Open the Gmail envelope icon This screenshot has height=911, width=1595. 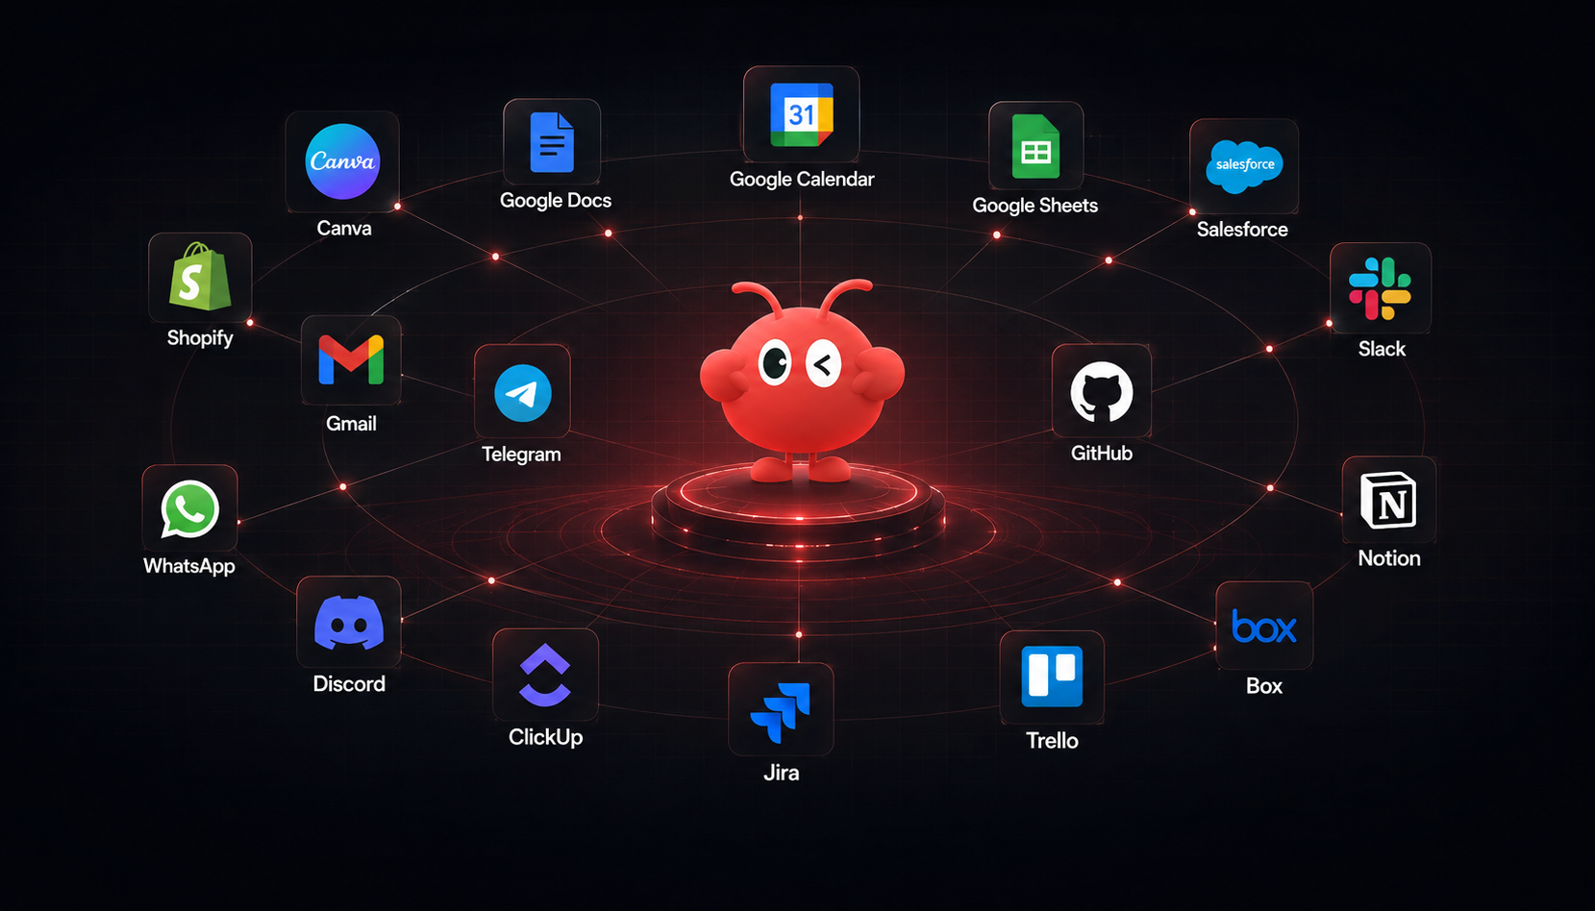pyautogui.click(x=351, y=360)
